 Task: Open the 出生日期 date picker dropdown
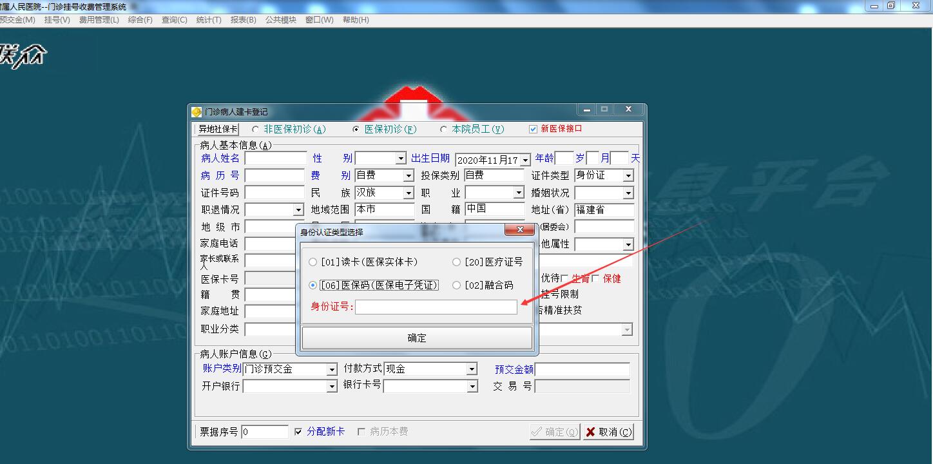(525, 160)
